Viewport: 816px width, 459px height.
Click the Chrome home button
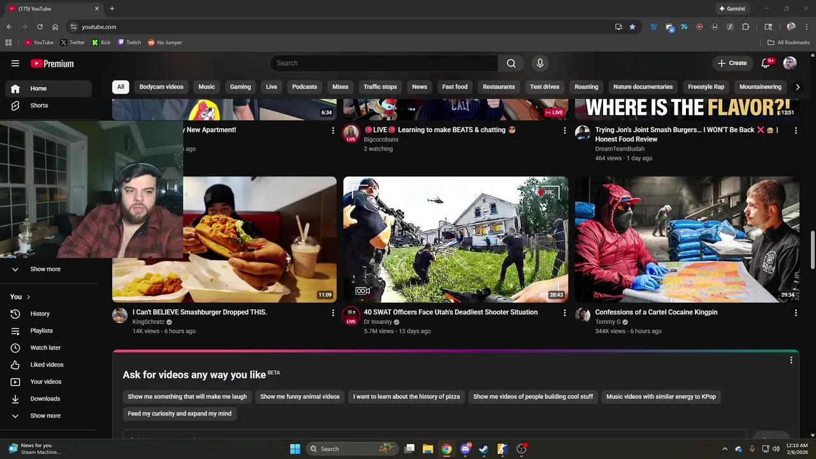55,27
